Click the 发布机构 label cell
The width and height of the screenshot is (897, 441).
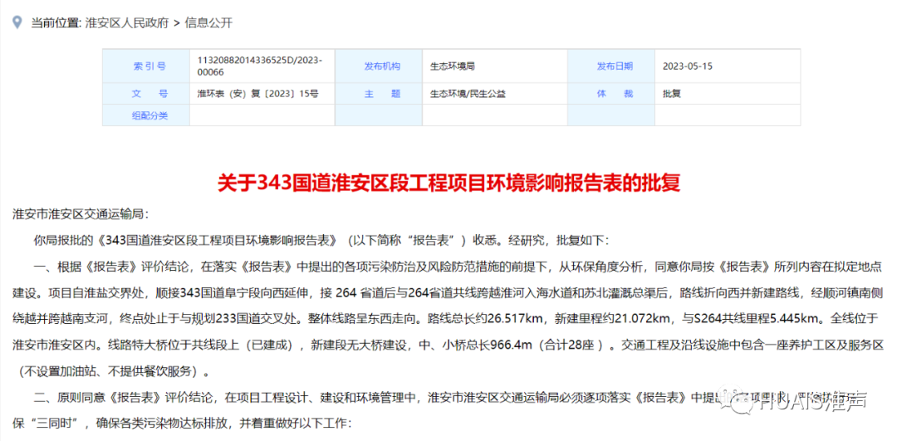click(x=381, y=66)
